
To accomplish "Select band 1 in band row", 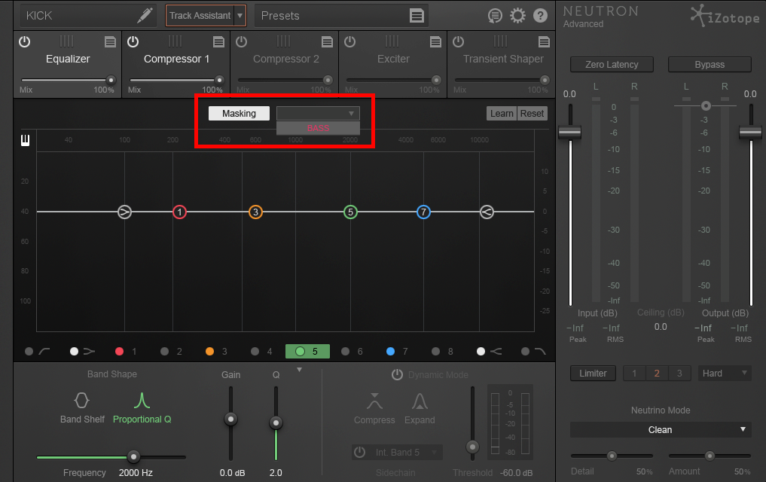I will pos(126,351).
